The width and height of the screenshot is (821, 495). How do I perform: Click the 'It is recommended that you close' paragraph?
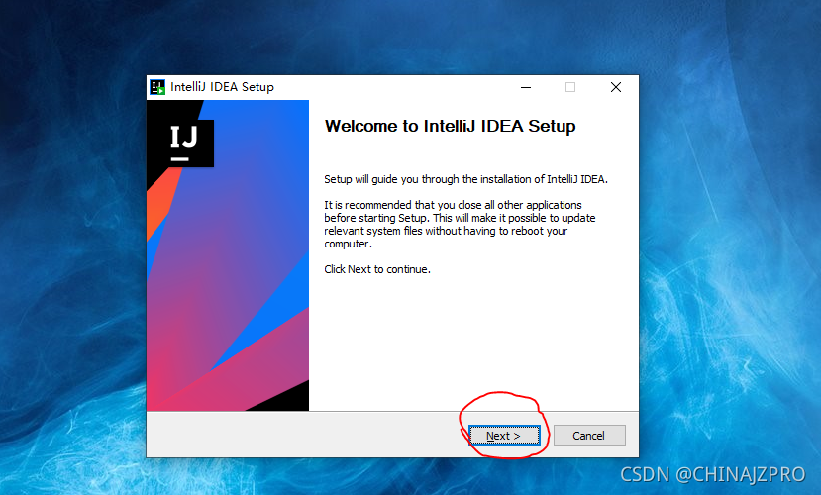coord(460,224)
